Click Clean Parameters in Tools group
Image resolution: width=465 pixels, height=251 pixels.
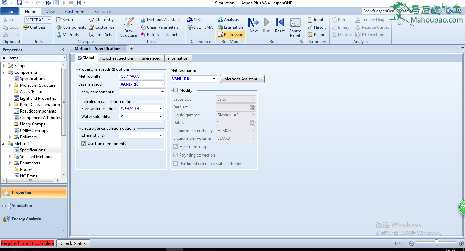tap(159, 27)
